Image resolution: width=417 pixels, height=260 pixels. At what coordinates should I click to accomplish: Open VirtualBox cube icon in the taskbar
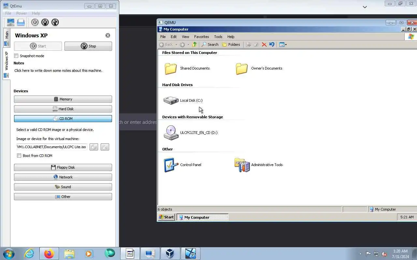tap(170, 253)
